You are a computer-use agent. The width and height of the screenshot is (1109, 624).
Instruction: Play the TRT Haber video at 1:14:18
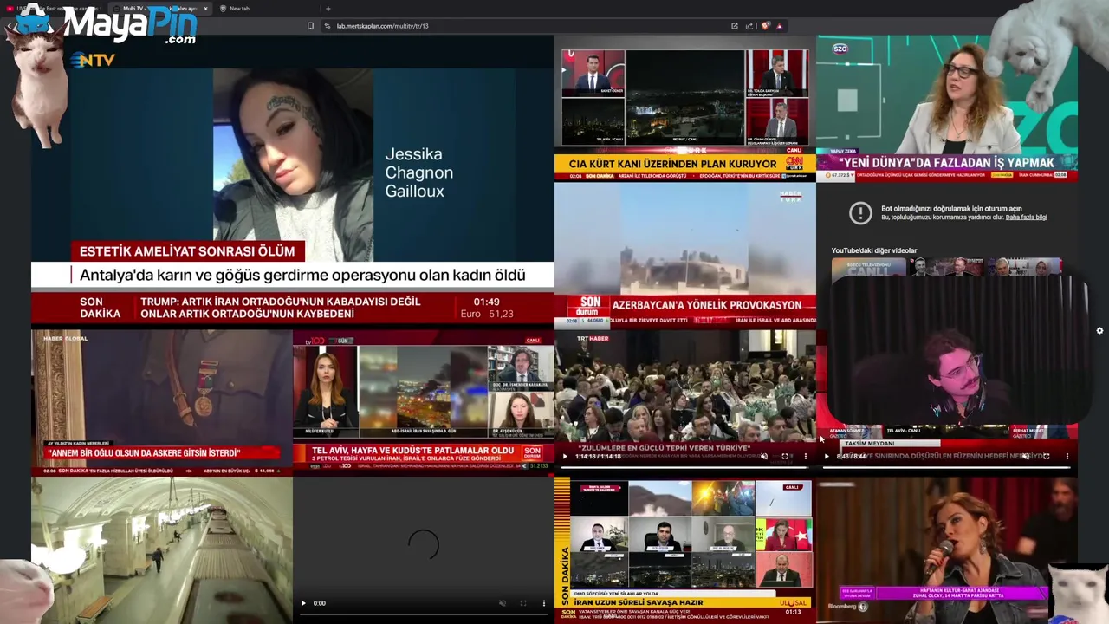(565, 456)
